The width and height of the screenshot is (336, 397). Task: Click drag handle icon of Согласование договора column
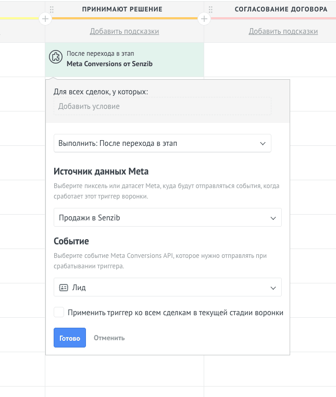point(210,9)
